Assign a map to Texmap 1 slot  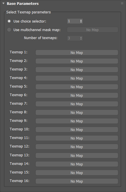77,52
